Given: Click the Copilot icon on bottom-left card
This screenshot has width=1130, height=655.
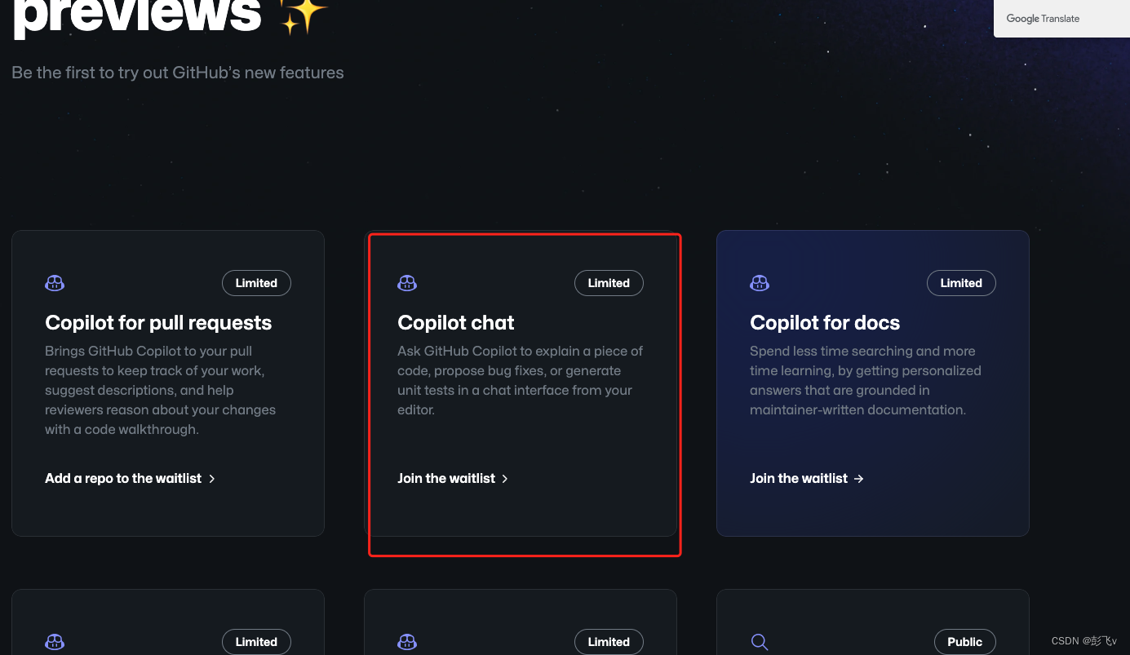Looking at the screenshot, I should click(x=55, y=642).
